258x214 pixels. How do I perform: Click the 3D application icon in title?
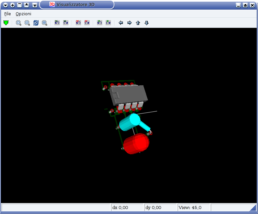pyautogui.click(x=52, y=4)
